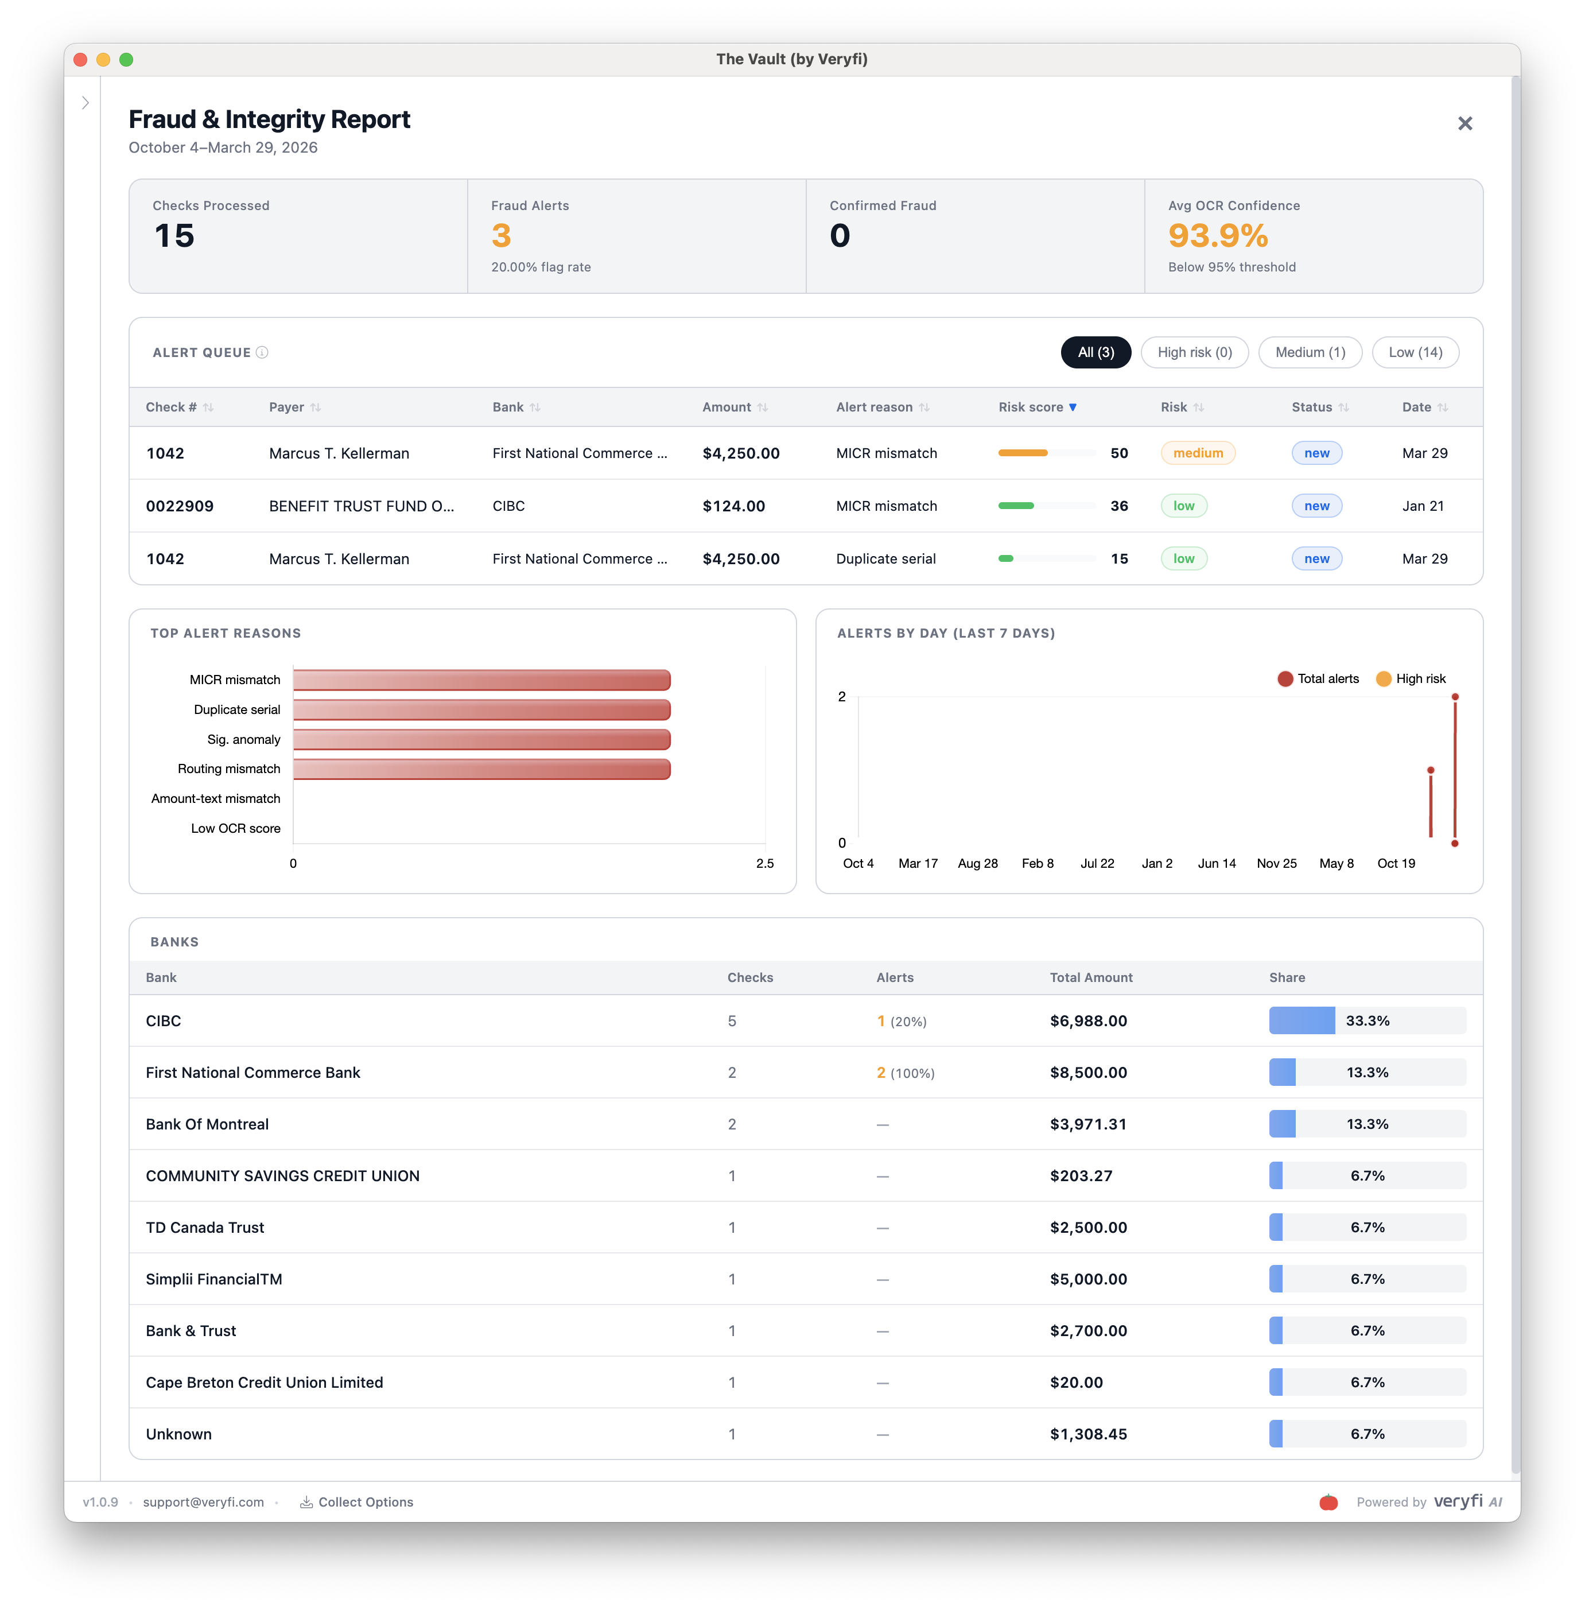1585x1607 pixels.
Task: Sort alerts by Payer column icon
Action: point(315,407)
